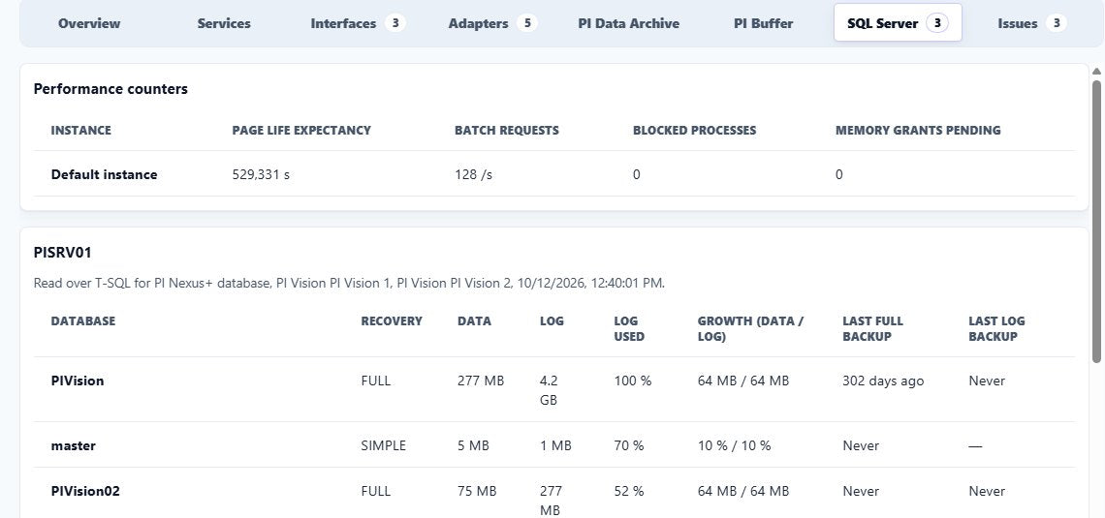Select the Default instance row label
The width and height of the screenshot is (1105, 518).
click(x=105, y=174)
